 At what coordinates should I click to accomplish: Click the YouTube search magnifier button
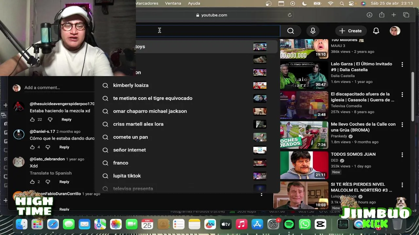290,31
